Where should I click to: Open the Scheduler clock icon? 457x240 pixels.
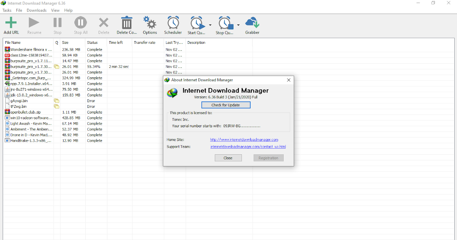coord(173,23)
